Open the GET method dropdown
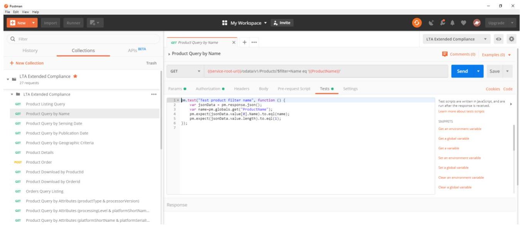 (185, 71)
